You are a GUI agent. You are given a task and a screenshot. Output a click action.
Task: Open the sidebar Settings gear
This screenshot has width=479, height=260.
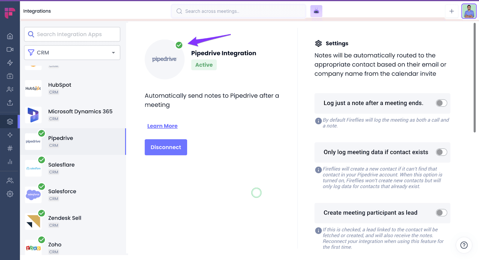point(10,194)
